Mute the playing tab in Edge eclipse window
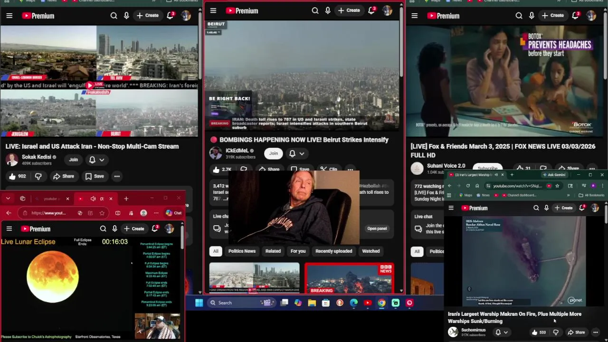Viewport: 608px width, 342px height. pyautogui.click(x=93, y=199)
